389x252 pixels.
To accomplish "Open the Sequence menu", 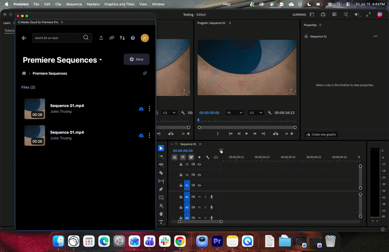I will click(74, 4).
